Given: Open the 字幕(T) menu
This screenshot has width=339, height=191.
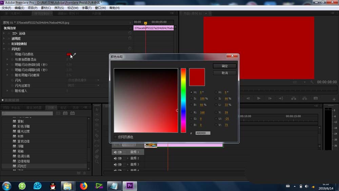Looking at the screenshot, I should (86, 8).
